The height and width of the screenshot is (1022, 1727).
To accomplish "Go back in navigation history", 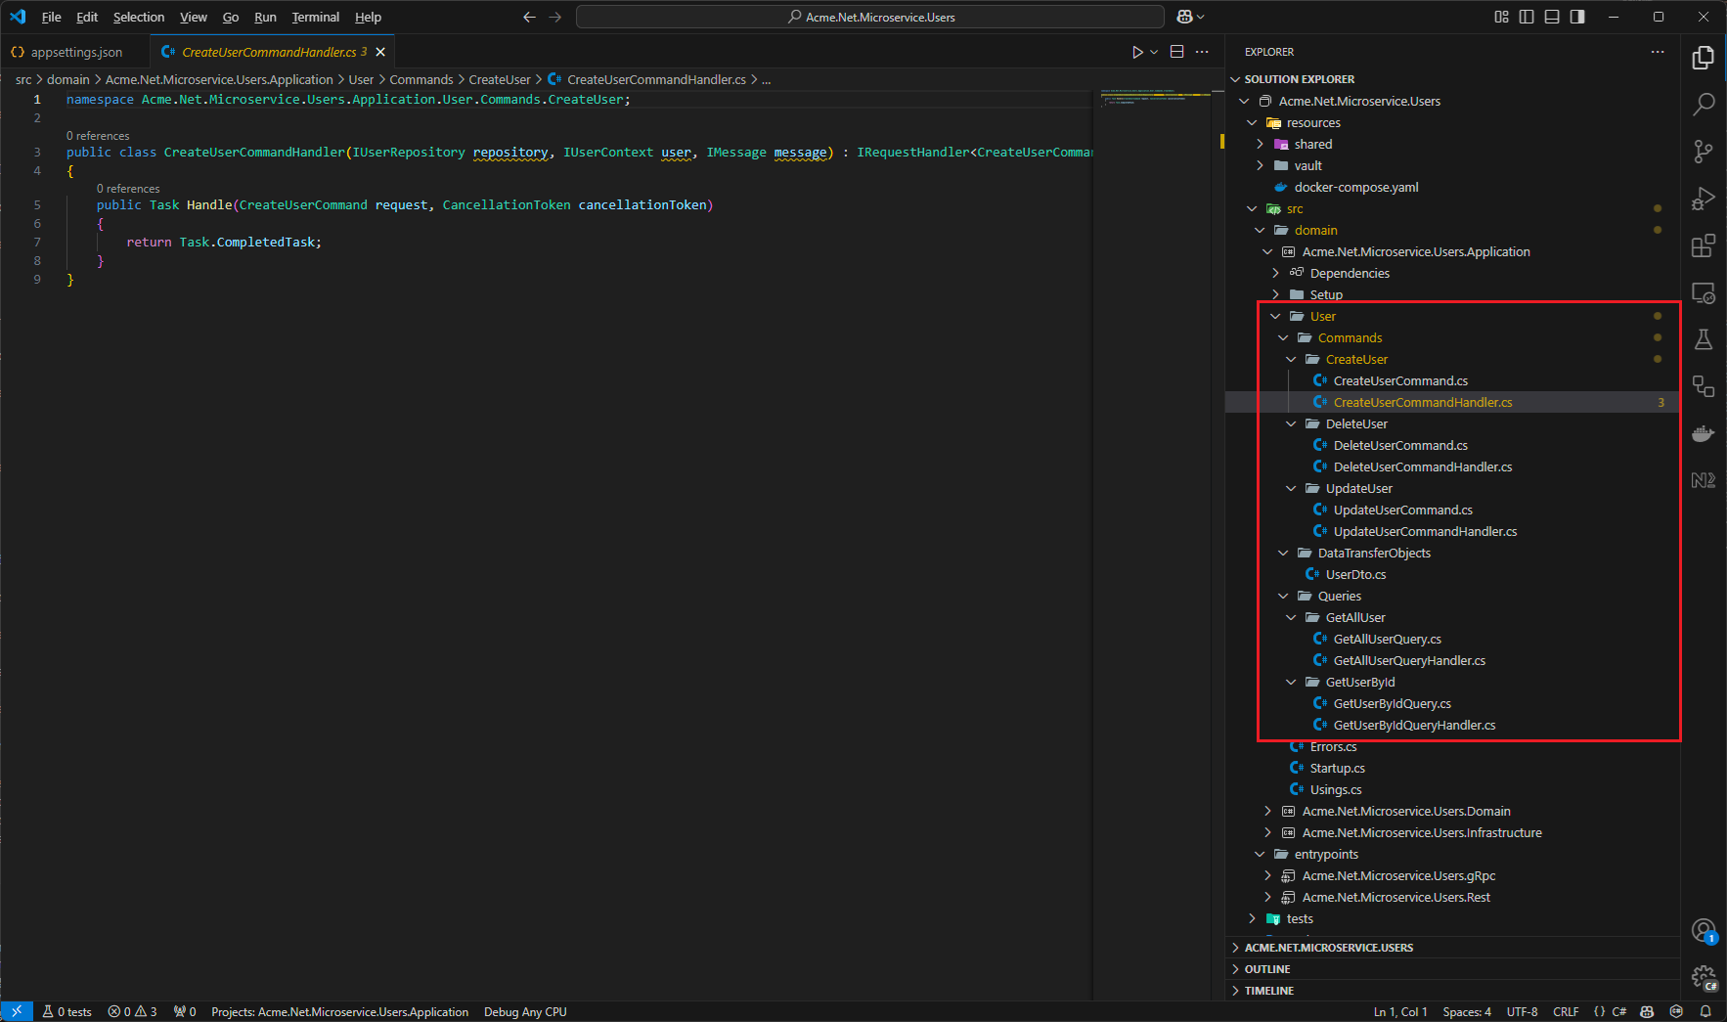I will (529, 17).
